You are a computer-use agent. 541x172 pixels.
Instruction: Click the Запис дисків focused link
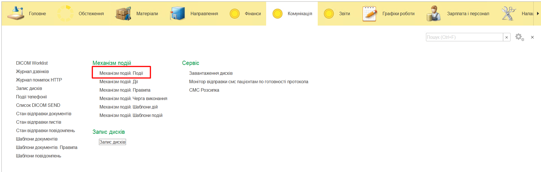click(112, 142)
